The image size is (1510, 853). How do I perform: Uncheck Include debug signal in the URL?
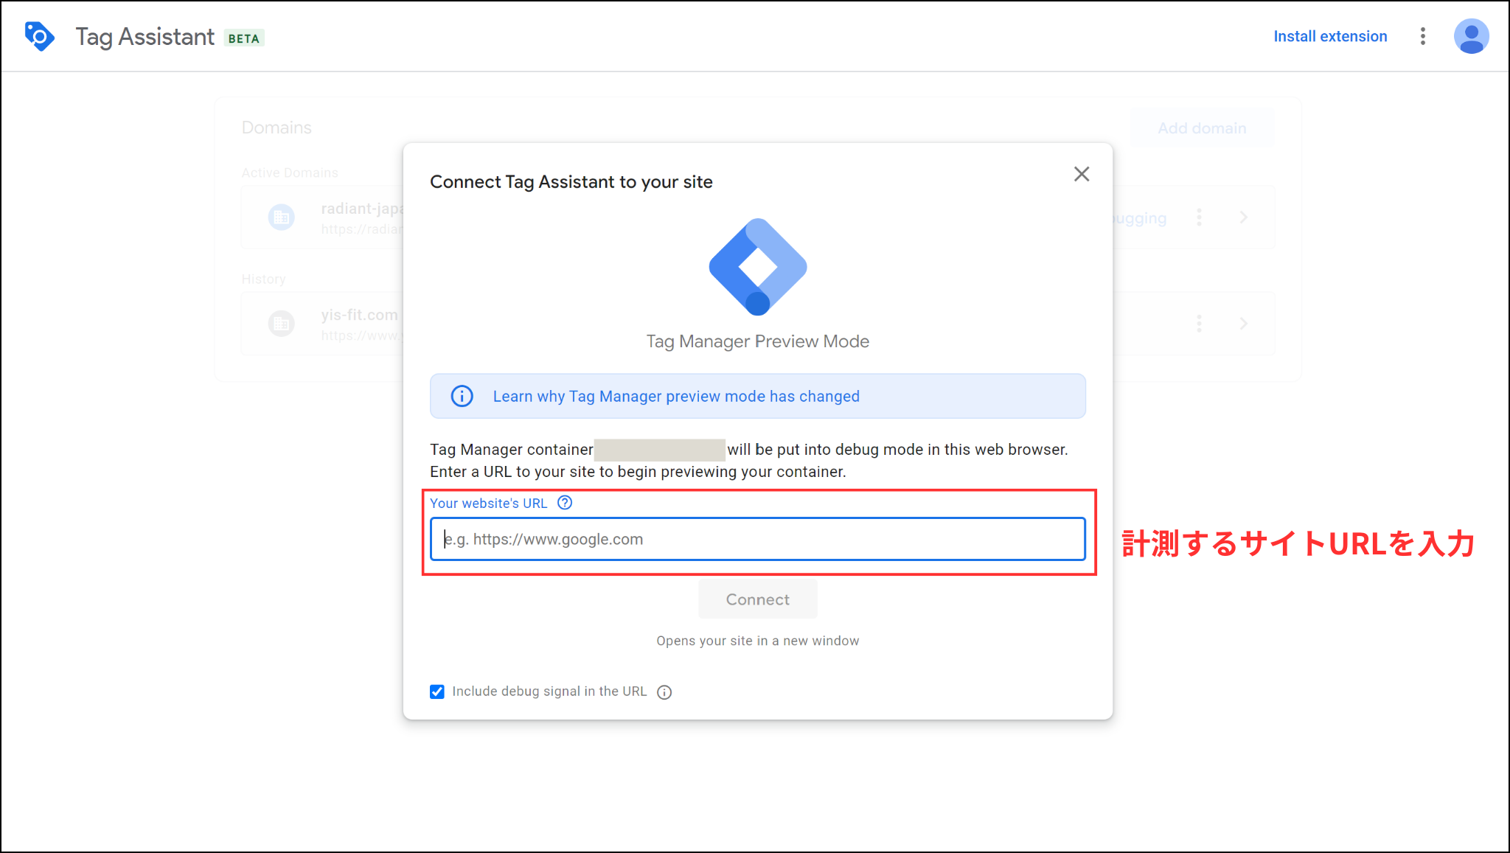[x=437, y=692]
